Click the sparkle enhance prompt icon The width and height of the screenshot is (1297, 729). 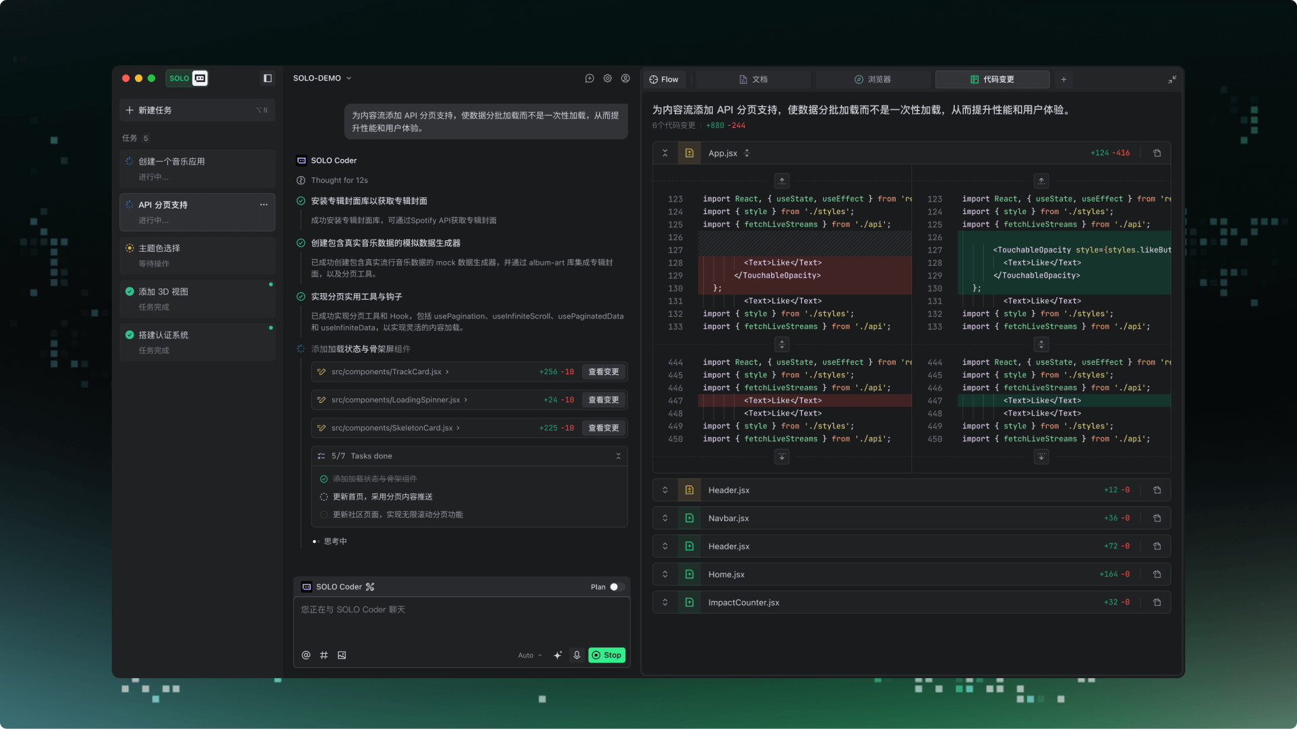pyautogui.click(x=558, y=655)
